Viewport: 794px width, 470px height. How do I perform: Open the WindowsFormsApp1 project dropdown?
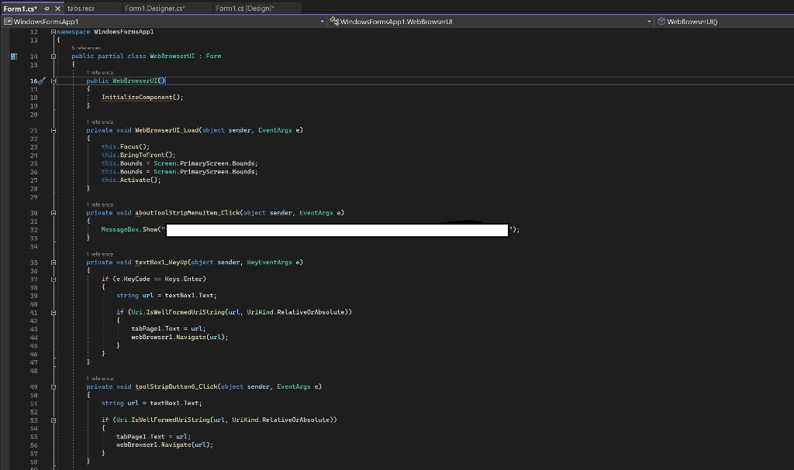322,21
